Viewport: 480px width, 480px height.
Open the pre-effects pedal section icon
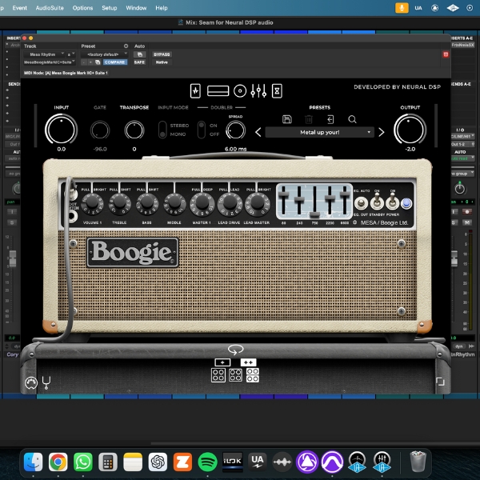click(195, 91)
